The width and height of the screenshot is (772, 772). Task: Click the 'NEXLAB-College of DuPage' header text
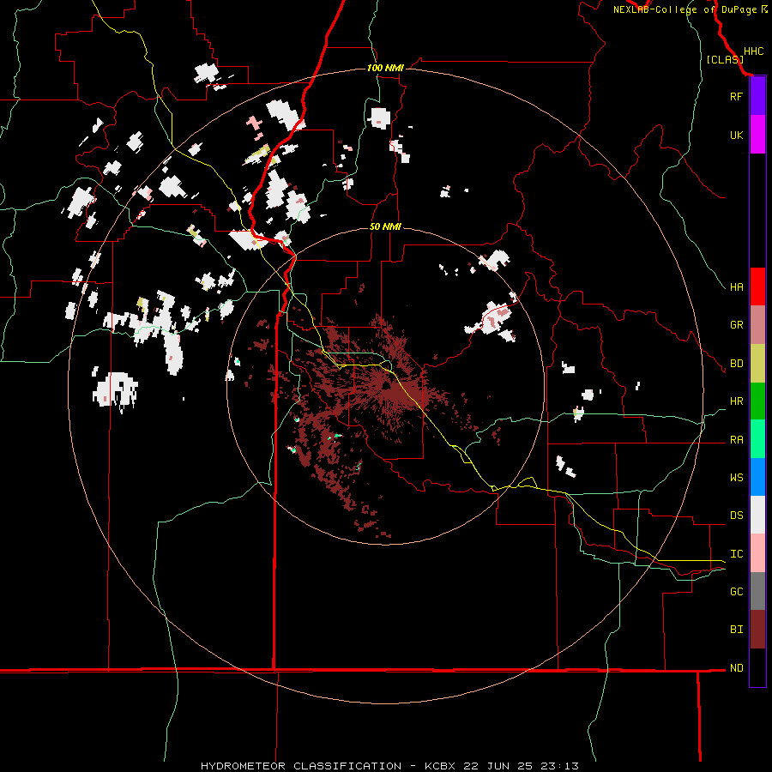click(x=685, y=9)
